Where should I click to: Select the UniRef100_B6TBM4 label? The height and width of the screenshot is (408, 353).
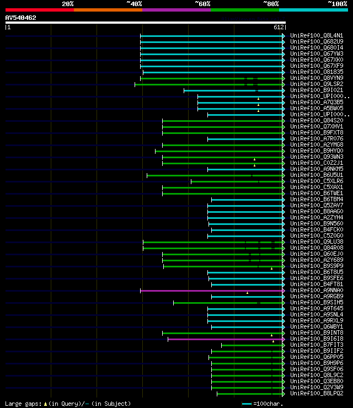click(x=317, y=200)
